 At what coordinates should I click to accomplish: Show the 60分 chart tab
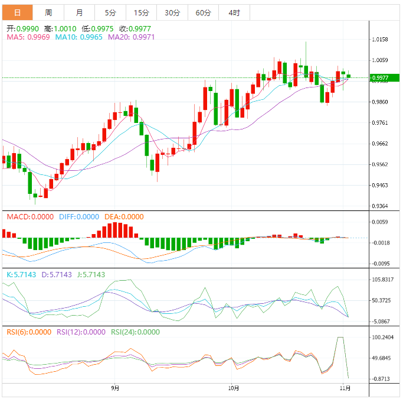coord(203,12)
